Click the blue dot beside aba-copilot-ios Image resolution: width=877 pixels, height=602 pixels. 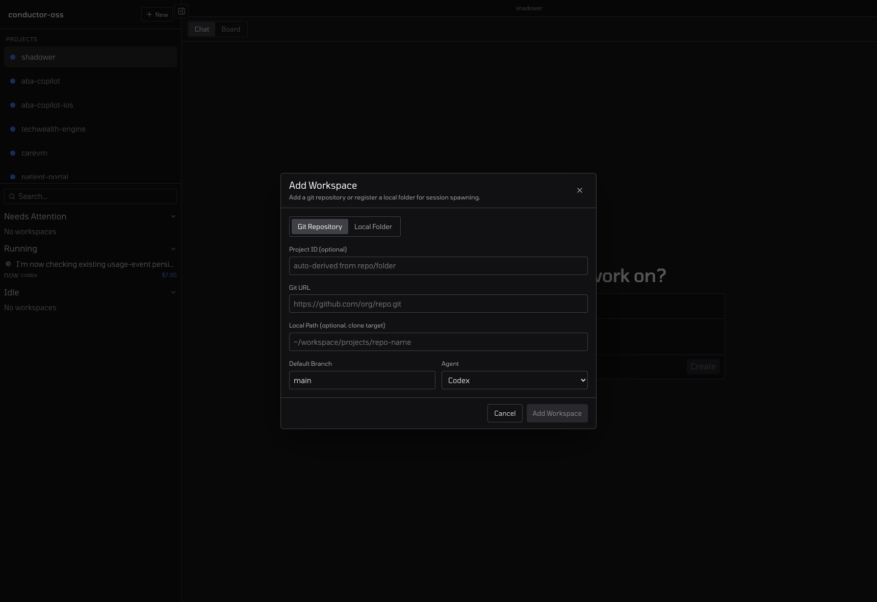pos(13,105)
